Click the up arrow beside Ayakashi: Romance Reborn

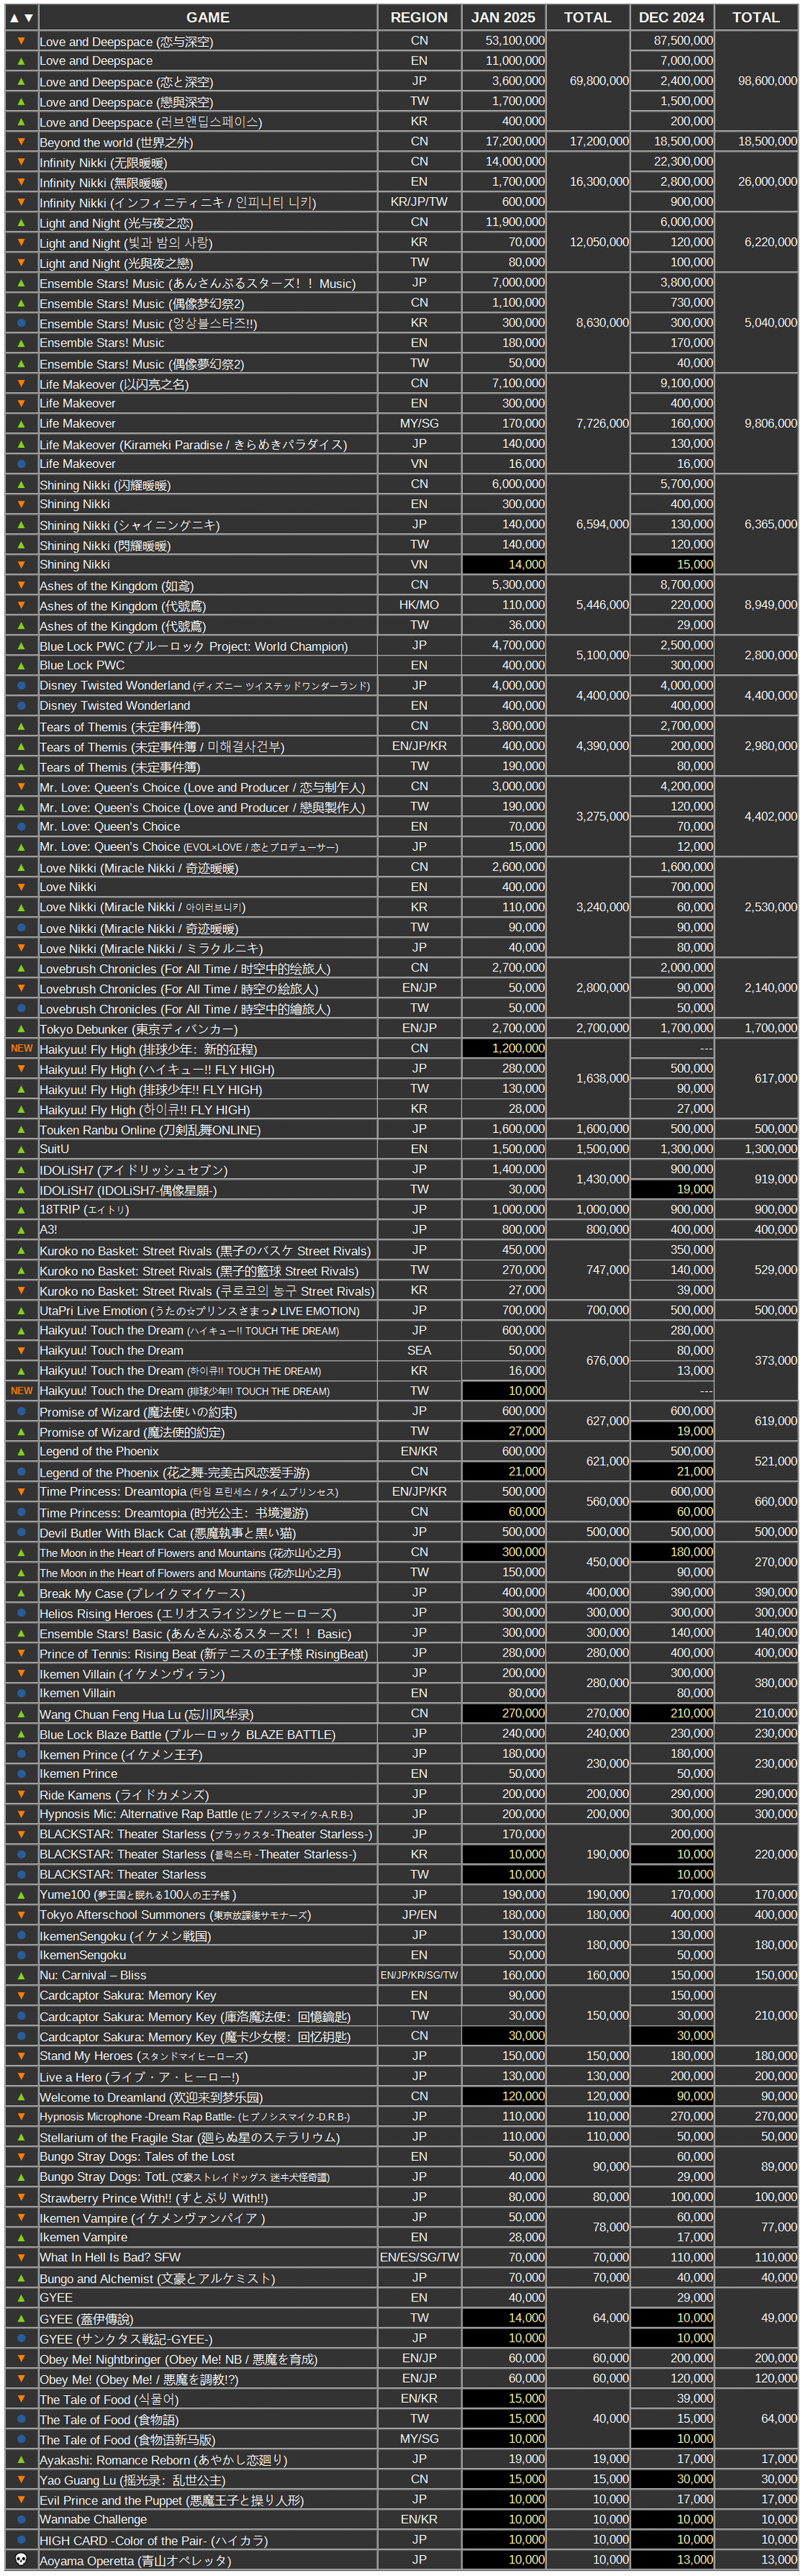[x=21, y=2458]
